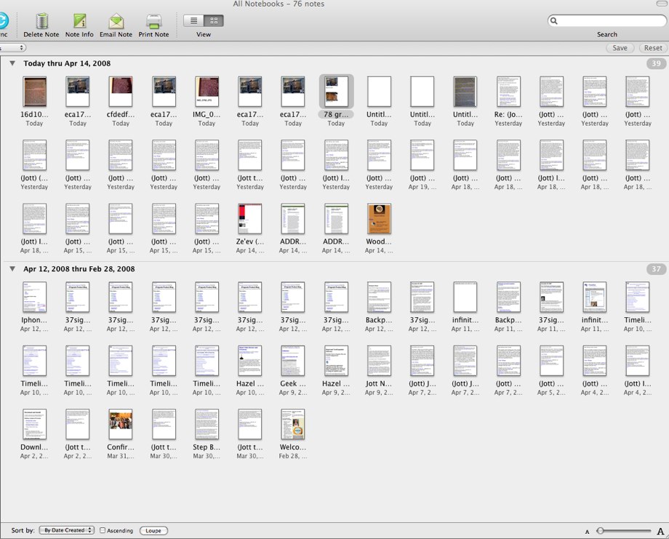The width and height of the screenshot is (669, 539).
Task: Select the Wood... note thumbnail
Action: (380, 218)
